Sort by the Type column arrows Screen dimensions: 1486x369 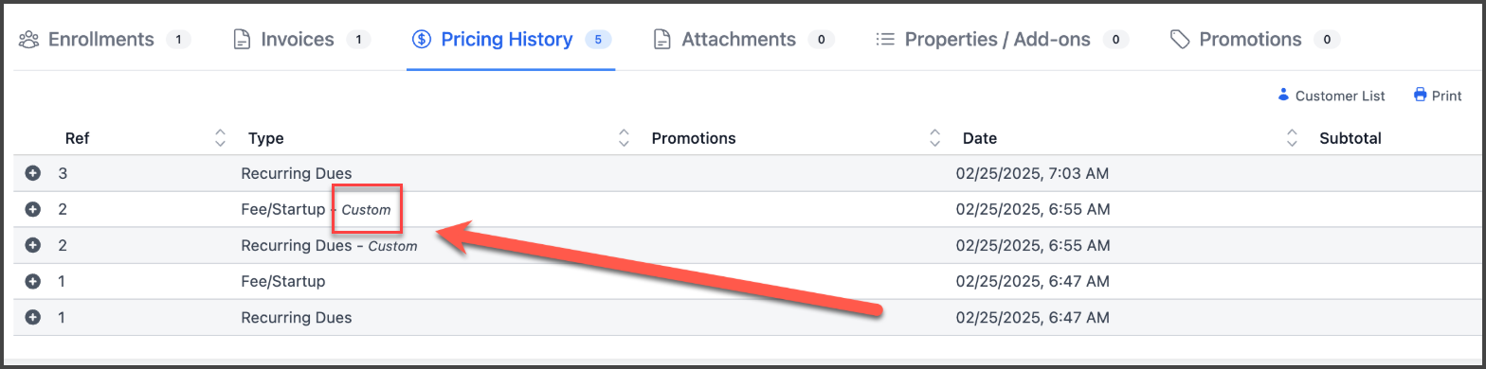624,138
